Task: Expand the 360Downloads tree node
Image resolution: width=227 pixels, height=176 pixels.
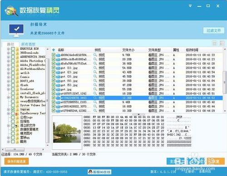Action: coord(9,53)
